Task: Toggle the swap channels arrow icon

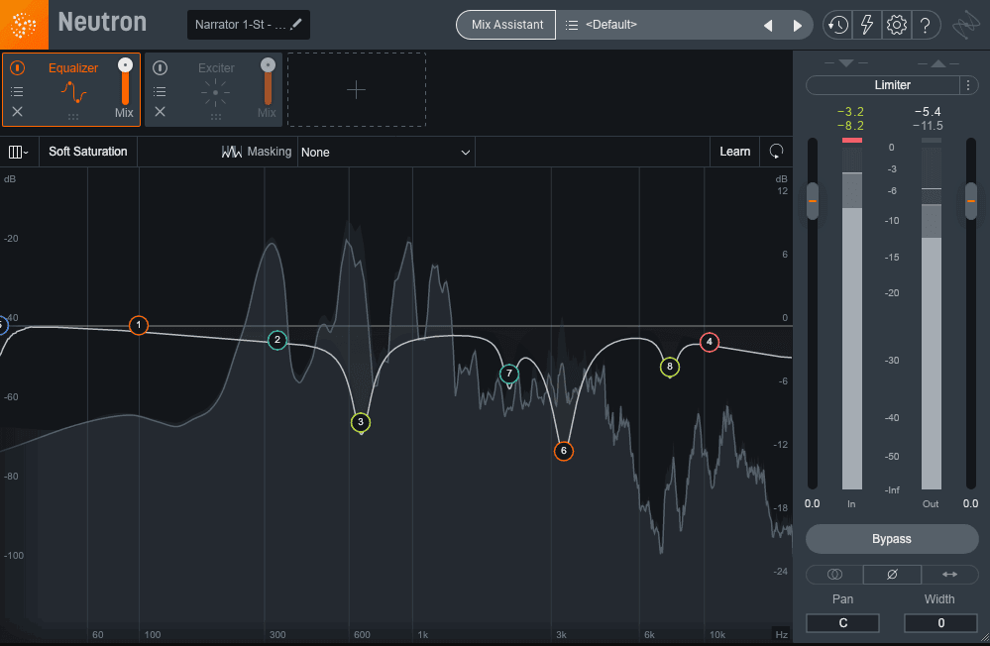Action: click(x=949, y=574)
